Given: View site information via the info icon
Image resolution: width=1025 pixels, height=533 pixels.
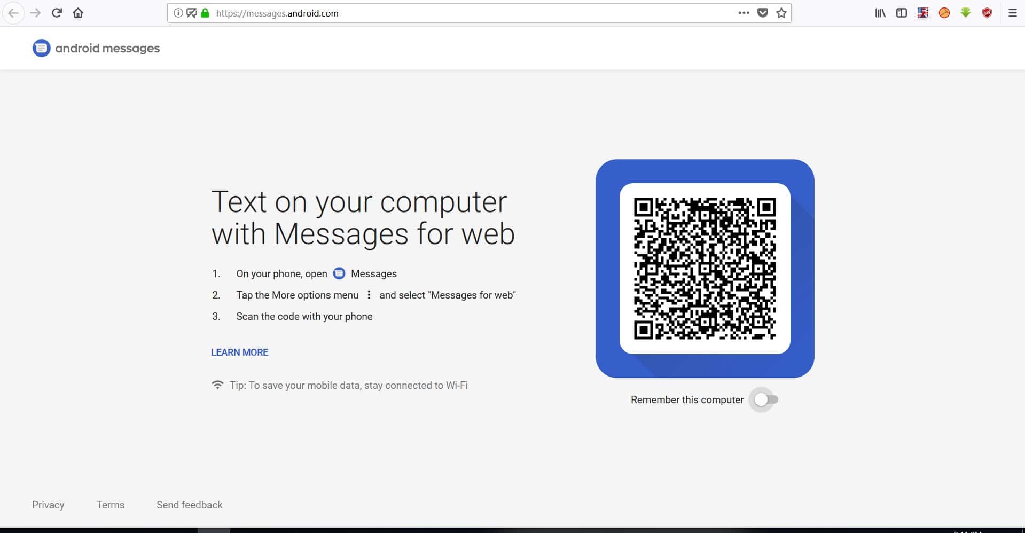Looking at the screenshot, I should [178, 13].
